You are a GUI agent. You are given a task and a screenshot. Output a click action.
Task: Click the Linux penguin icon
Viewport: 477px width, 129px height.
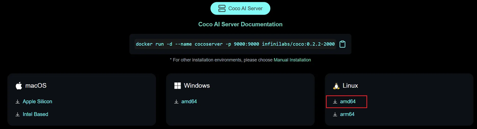(x=336, y=85)
